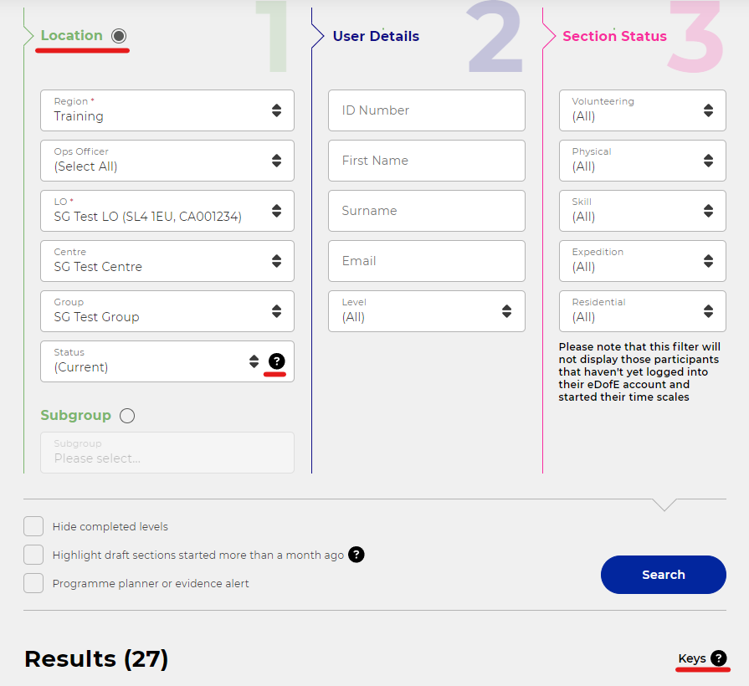Image resolution: width=749 pixels, height=686 pixels.
Task: Open the Status (Current) dropdown arrows
Action: point(254,361)
